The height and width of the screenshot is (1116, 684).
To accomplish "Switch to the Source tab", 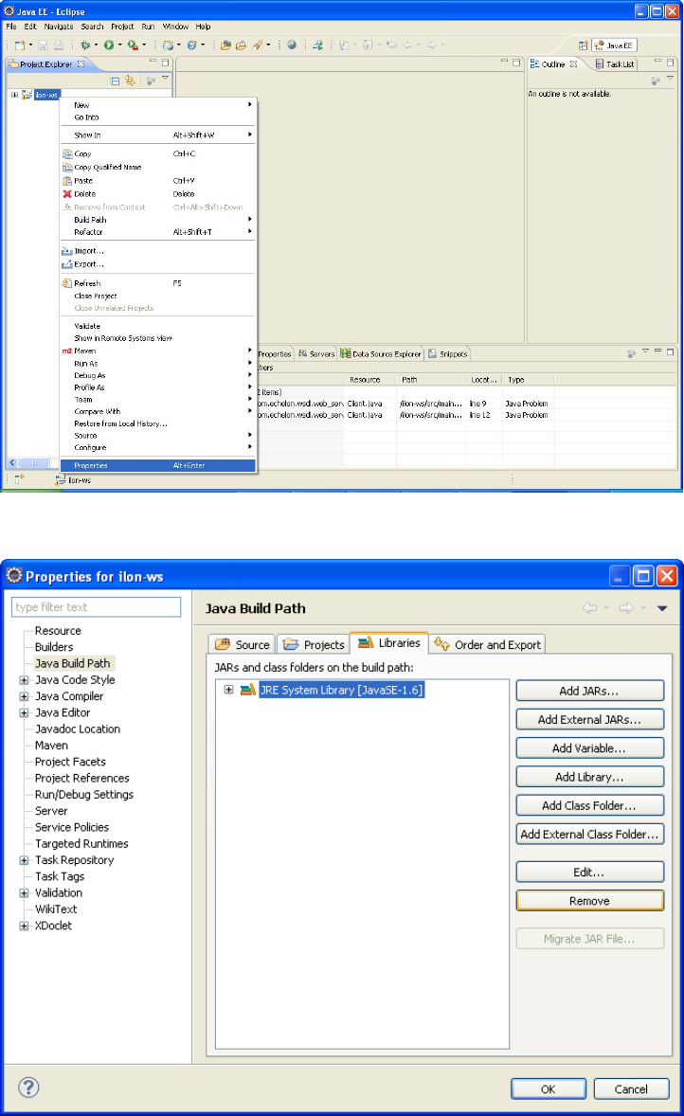I will [242, 644].
